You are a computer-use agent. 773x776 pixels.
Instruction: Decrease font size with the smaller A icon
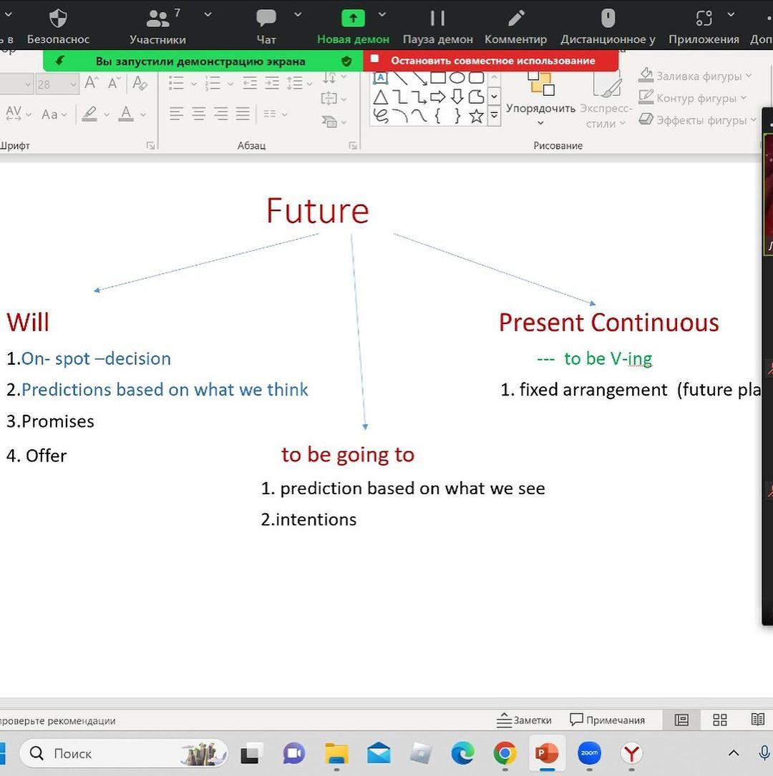(114, 83)
